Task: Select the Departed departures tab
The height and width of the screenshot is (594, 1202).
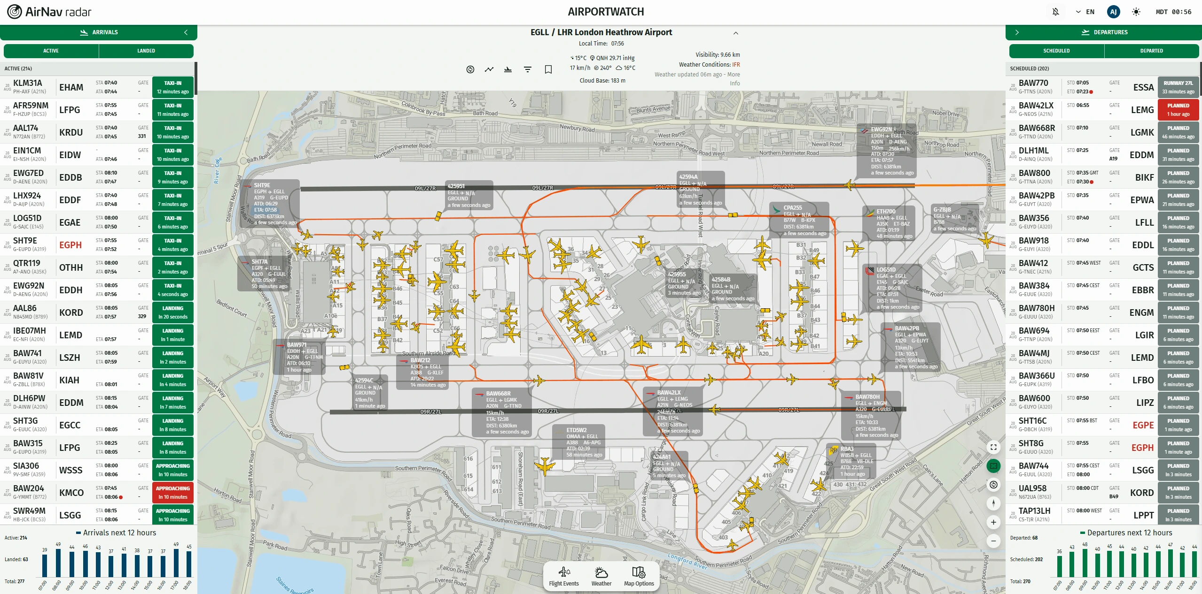Action: coord(1152,51)
